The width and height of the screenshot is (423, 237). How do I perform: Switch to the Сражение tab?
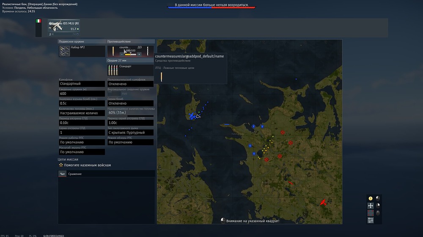pyautogui.click(x=75, y=174)
